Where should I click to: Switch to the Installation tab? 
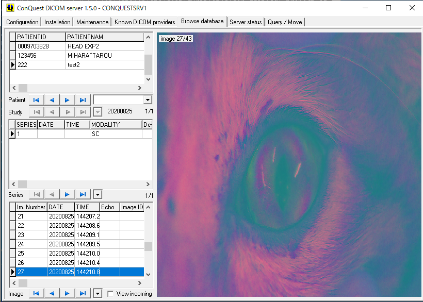point(57,22)
